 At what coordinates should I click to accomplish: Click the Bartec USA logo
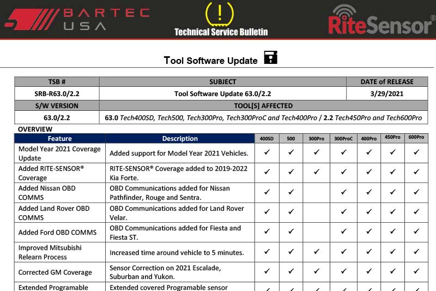point(77,19)
